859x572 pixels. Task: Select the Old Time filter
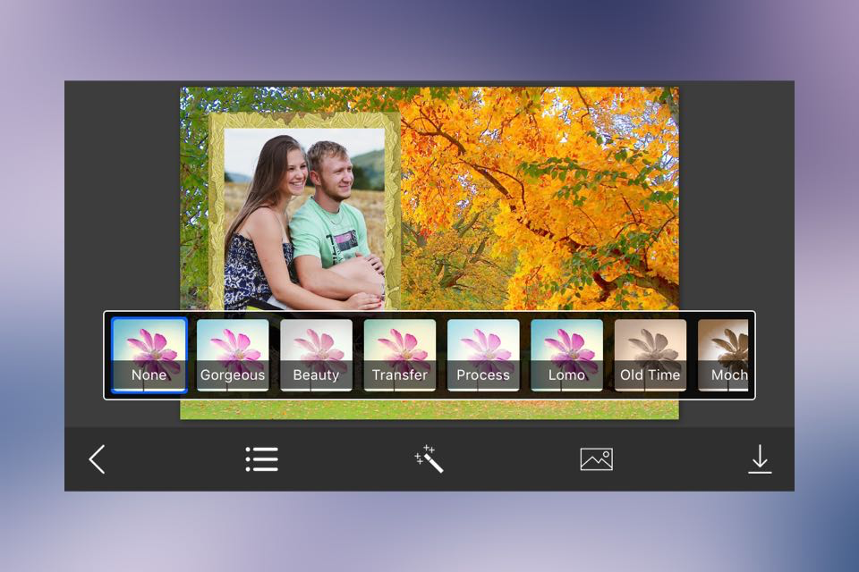[651, 355]
